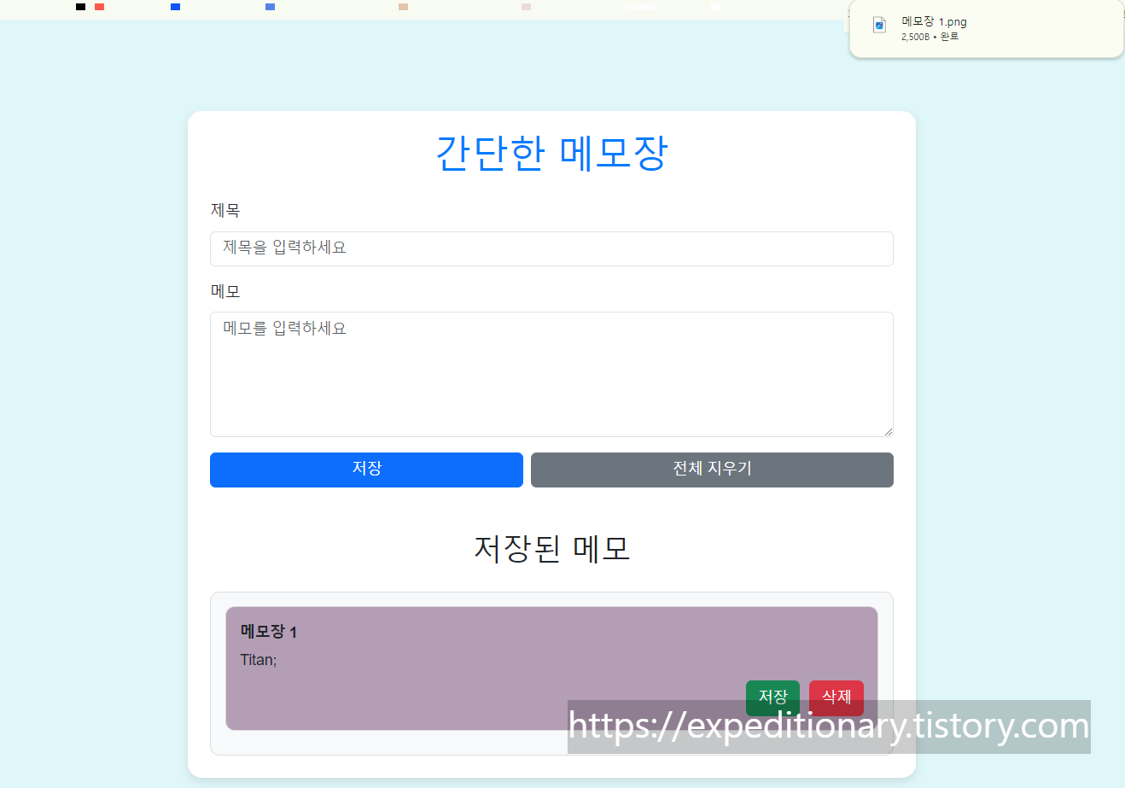This screenshot has width=1125, height=788.
Task: Click the 메모장 1.png file icon in download popup
Action: (879, 26)
